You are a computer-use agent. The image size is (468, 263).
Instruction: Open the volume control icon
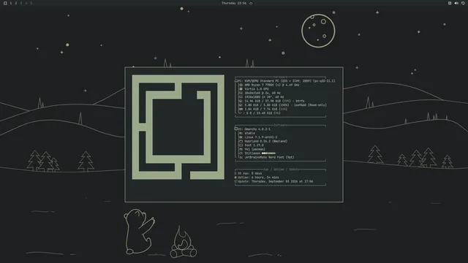[456, 3]
